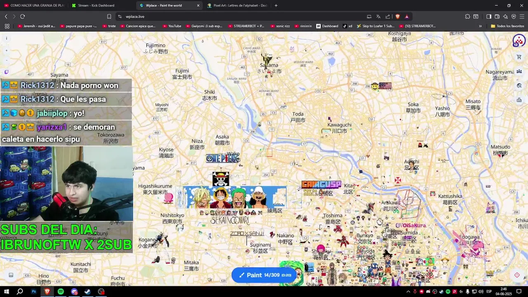528x297 pixels.
Task: Zoom in with the map plus button
Action: (6, 51)
